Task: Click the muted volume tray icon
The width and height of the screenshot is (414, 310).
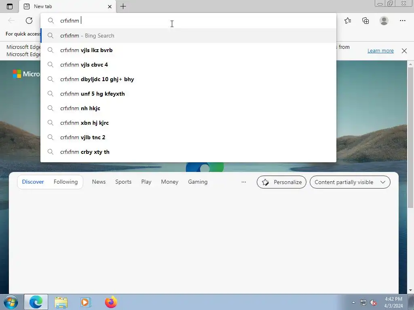Action: click(x=373, y=302)
